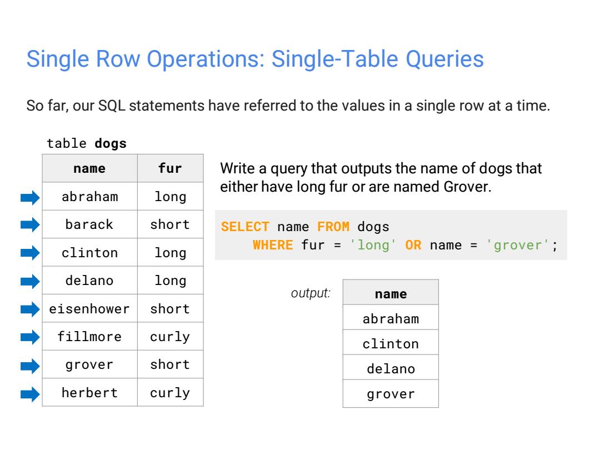Image resolution: width=600 pixels, height=450 pixels.
Task: Select the arrow pointing at clinton row
Action: click(x=30, y=253)
